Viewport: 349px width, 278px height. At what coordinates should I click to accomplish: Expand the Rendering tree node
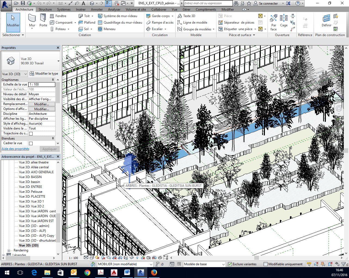[9, 251]
